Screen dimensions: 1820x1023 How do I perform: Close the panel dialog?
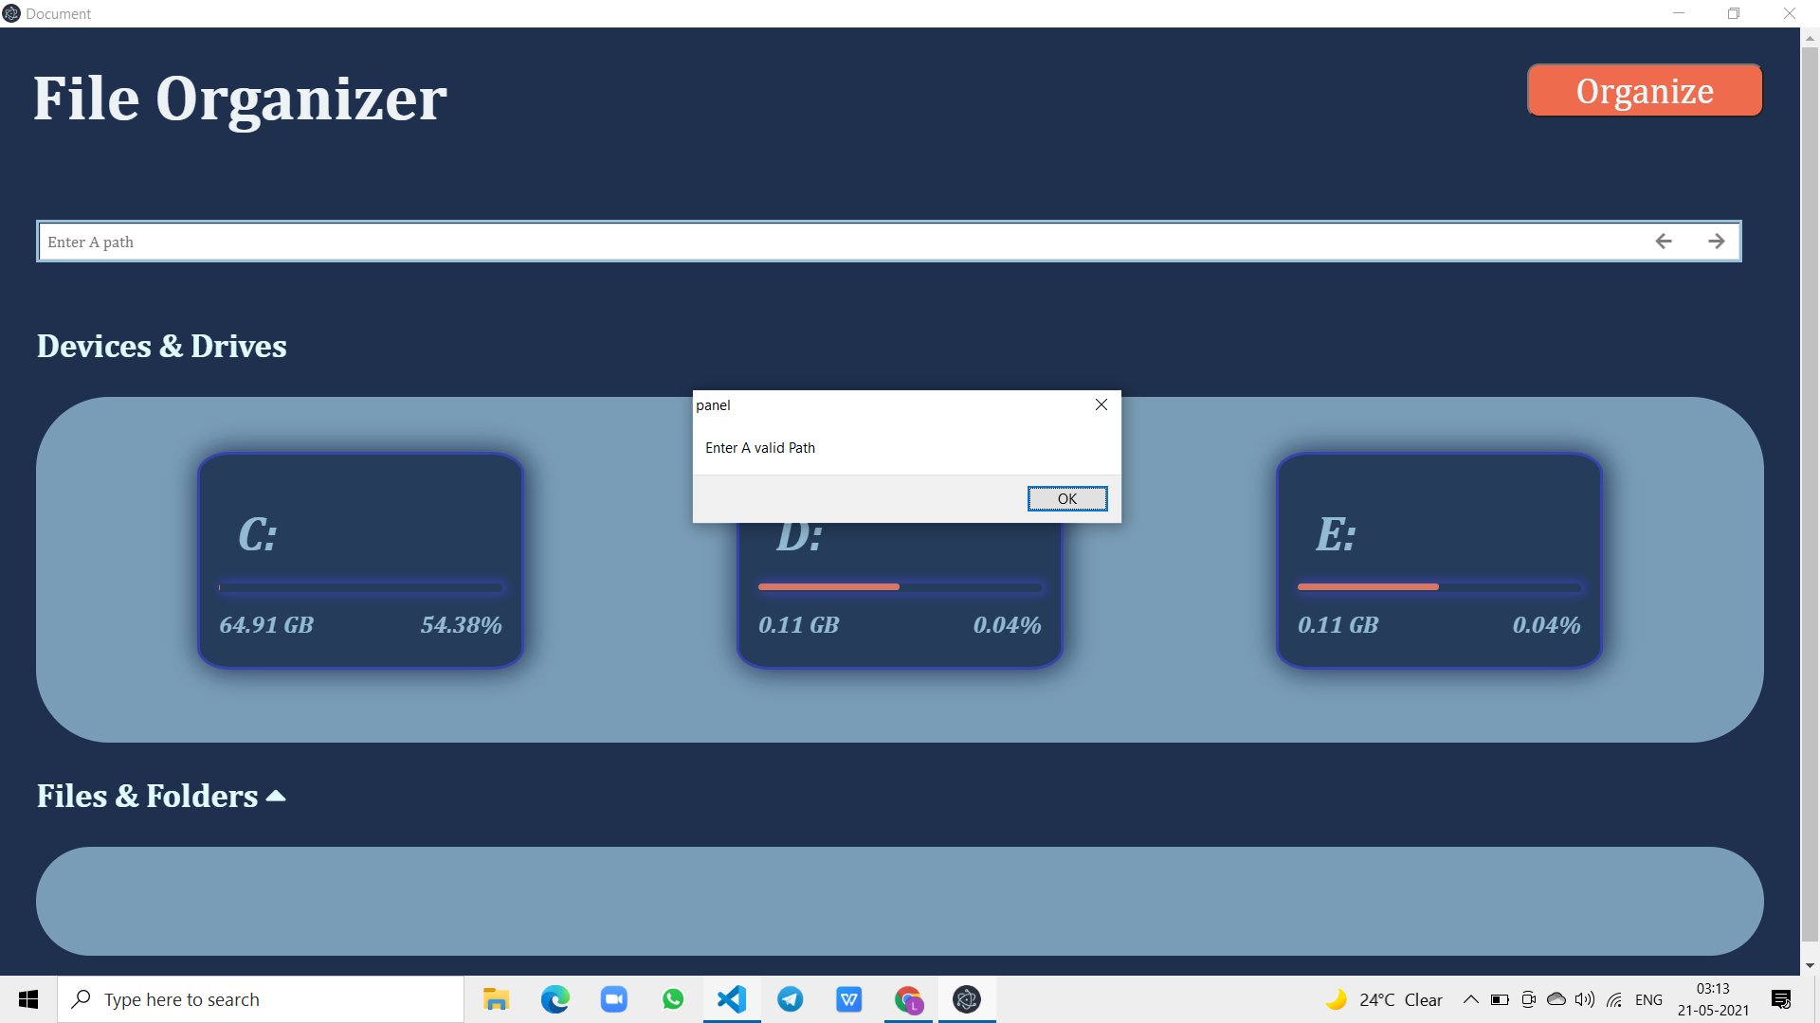click(1101, 404)
